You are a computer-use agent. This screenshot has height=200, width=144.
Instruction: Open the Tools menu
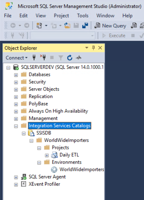click(83, 16)
